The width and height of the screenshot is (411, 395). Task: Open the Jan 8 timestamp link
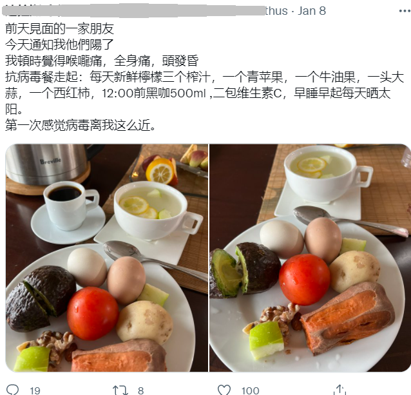(312, 11)
